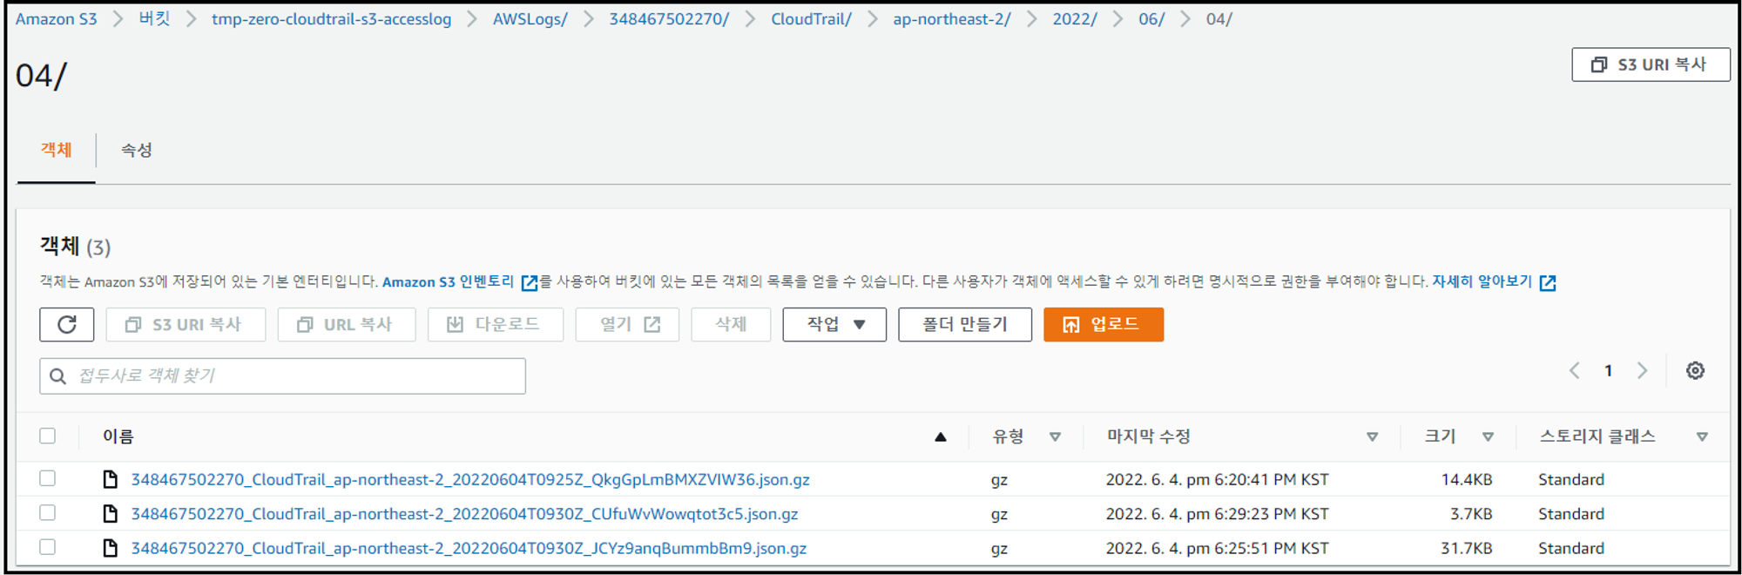Open object ending CUfuWvWowqtot3c5.json.gz
This screenshot has width=1742, height=575.
coord(464,514)
